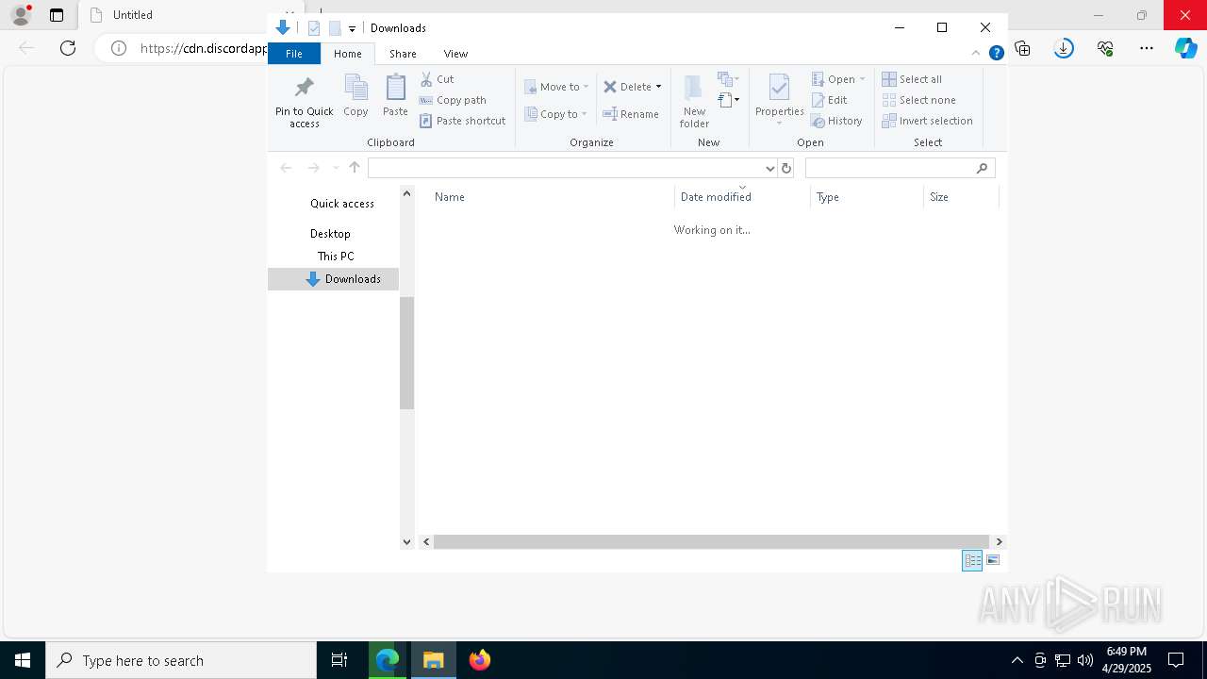
Task: Click Select none
Action: (x=919, y=100)
